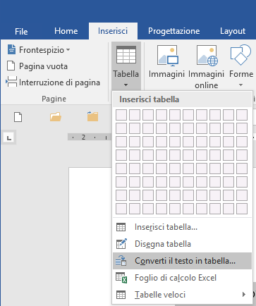Open the File tab
Viewport: 256px width, 306px height.
coord(21,31)
